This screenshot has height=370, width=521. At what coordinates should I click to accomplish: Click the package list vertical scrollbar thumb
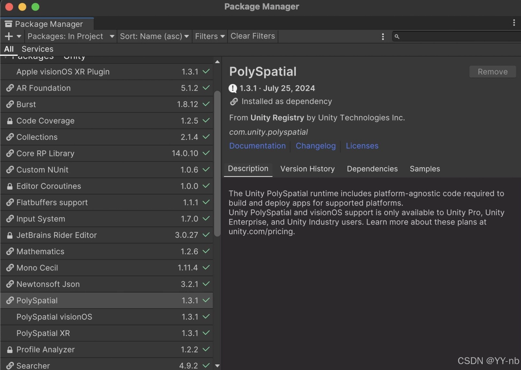click(217, 164)
